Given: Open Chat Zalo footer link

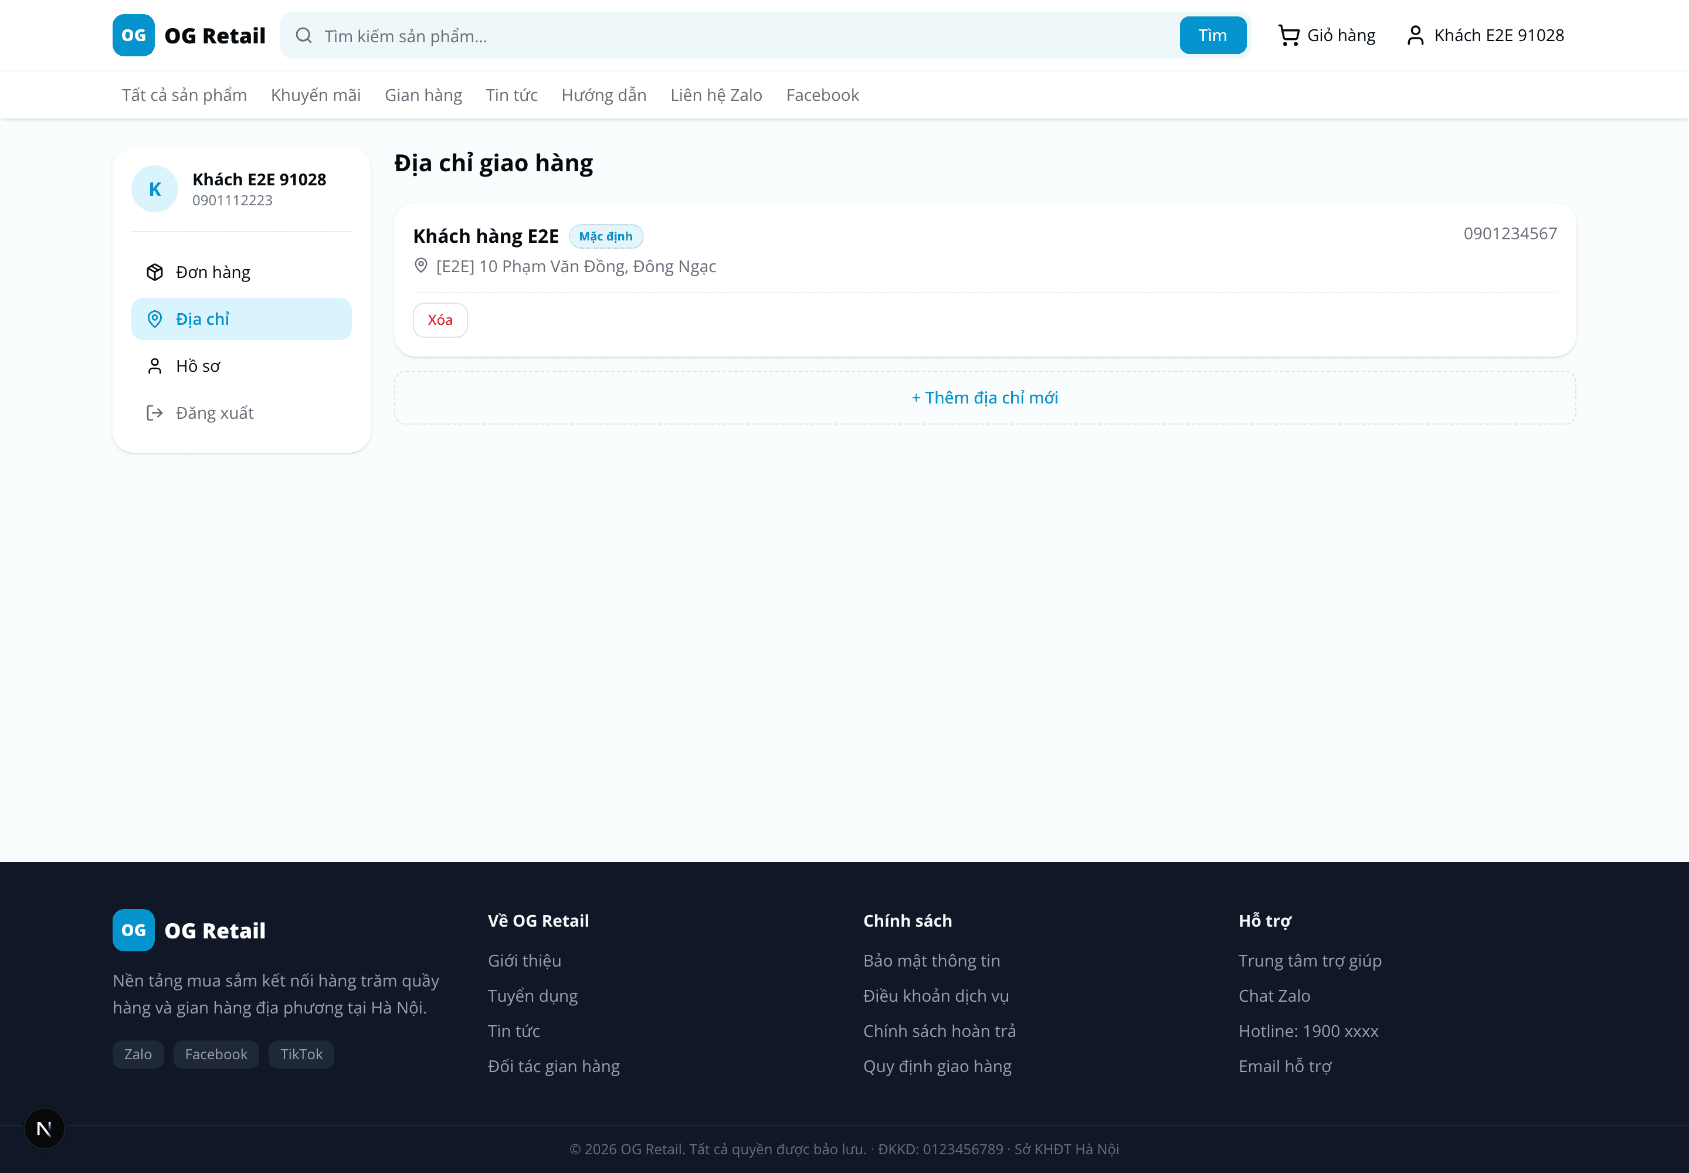Looking at the screenshot, I should tap(1274, 996).
